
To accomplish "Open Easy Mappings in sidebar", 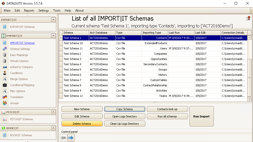I will pyautogui.click(x=19, y=55).
